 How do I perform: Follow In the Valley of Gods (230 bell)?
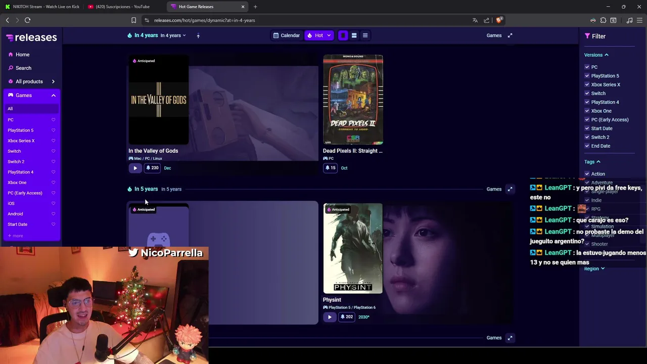point(152,168)
